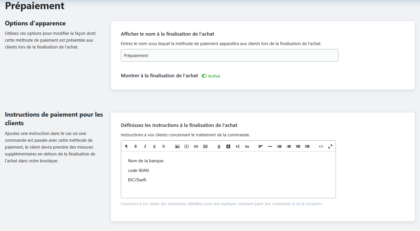Create a numbered ordered list
Viewport: 420px width, 231px height.
coord(289,146)
